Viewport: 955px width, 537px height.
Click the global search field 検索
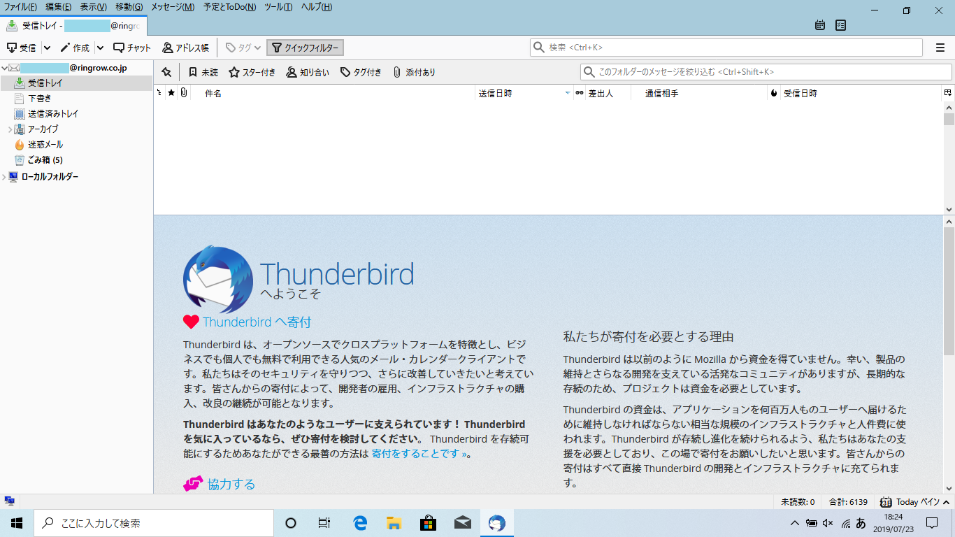tap(726, 48)
